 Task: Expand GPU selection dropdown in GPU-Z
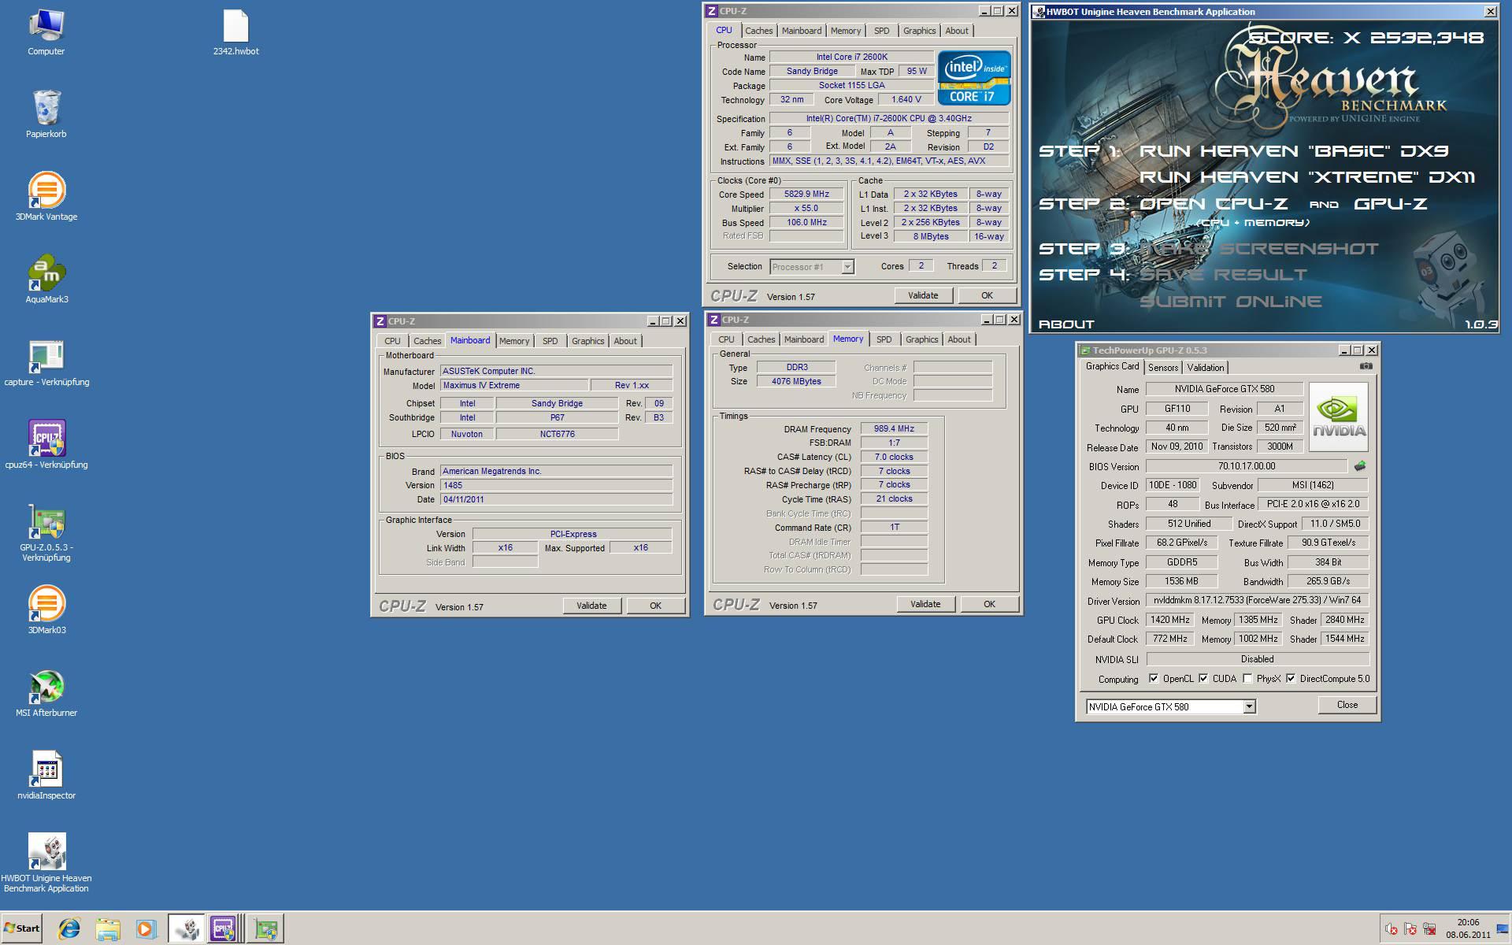click(x=1249, y=706)
